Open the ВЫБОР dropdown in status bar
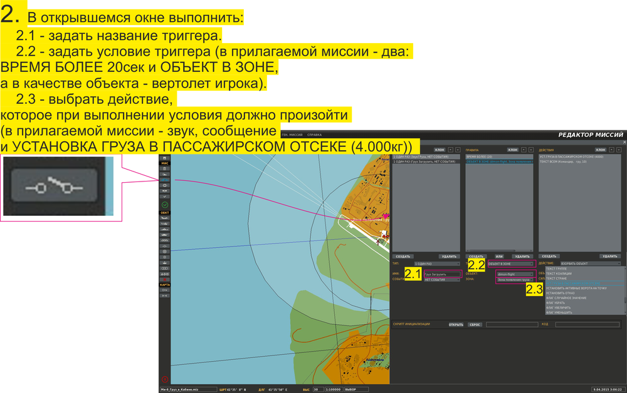This screenshot has width=627, height=393. pos(356,389)
